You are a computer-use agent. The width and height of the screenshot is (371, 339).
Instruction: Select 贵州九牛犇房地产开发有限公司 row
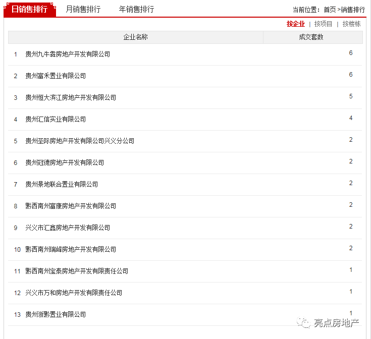click(x=185, y=54)
